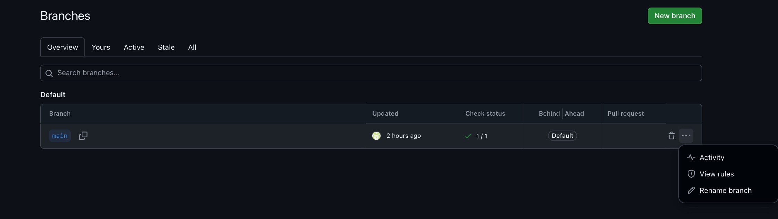This screenshot has height=219, width=778.
Task: Show the Stale branches tab
Action: point(166,47)
